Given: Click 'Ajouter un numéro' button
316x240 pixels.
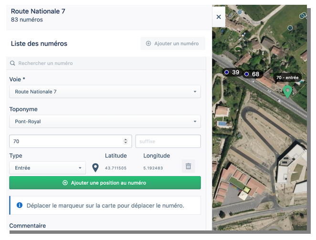Looking at the screenshot, I should pos(172,43).
